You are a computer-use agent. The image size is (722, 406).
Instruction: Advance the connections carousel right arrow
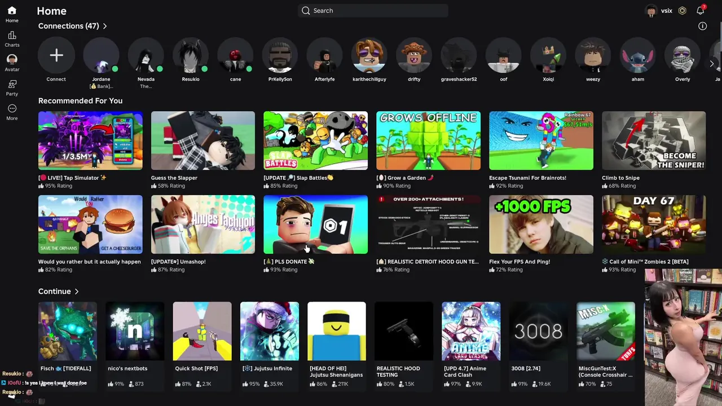(x=712, y=64)
